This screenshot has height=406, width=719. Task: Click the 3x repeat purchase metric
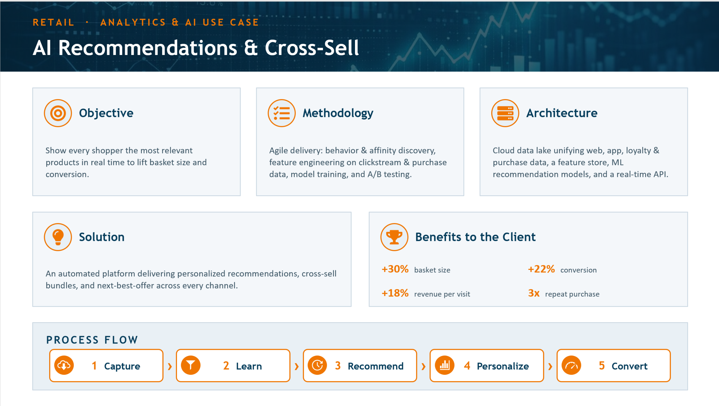click(x=563, y=293)
